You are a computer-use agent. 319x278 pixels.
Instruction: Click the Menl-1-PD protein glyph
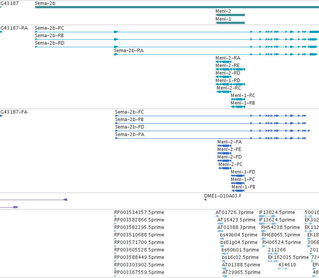click(238, 176)
